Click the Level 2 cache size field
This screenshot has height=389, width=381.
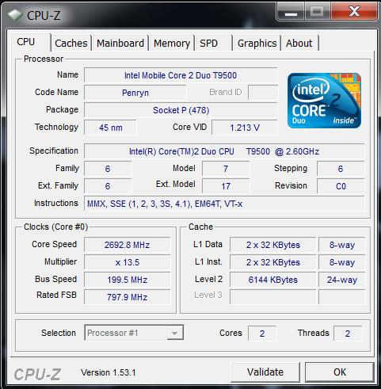point(272,280)
